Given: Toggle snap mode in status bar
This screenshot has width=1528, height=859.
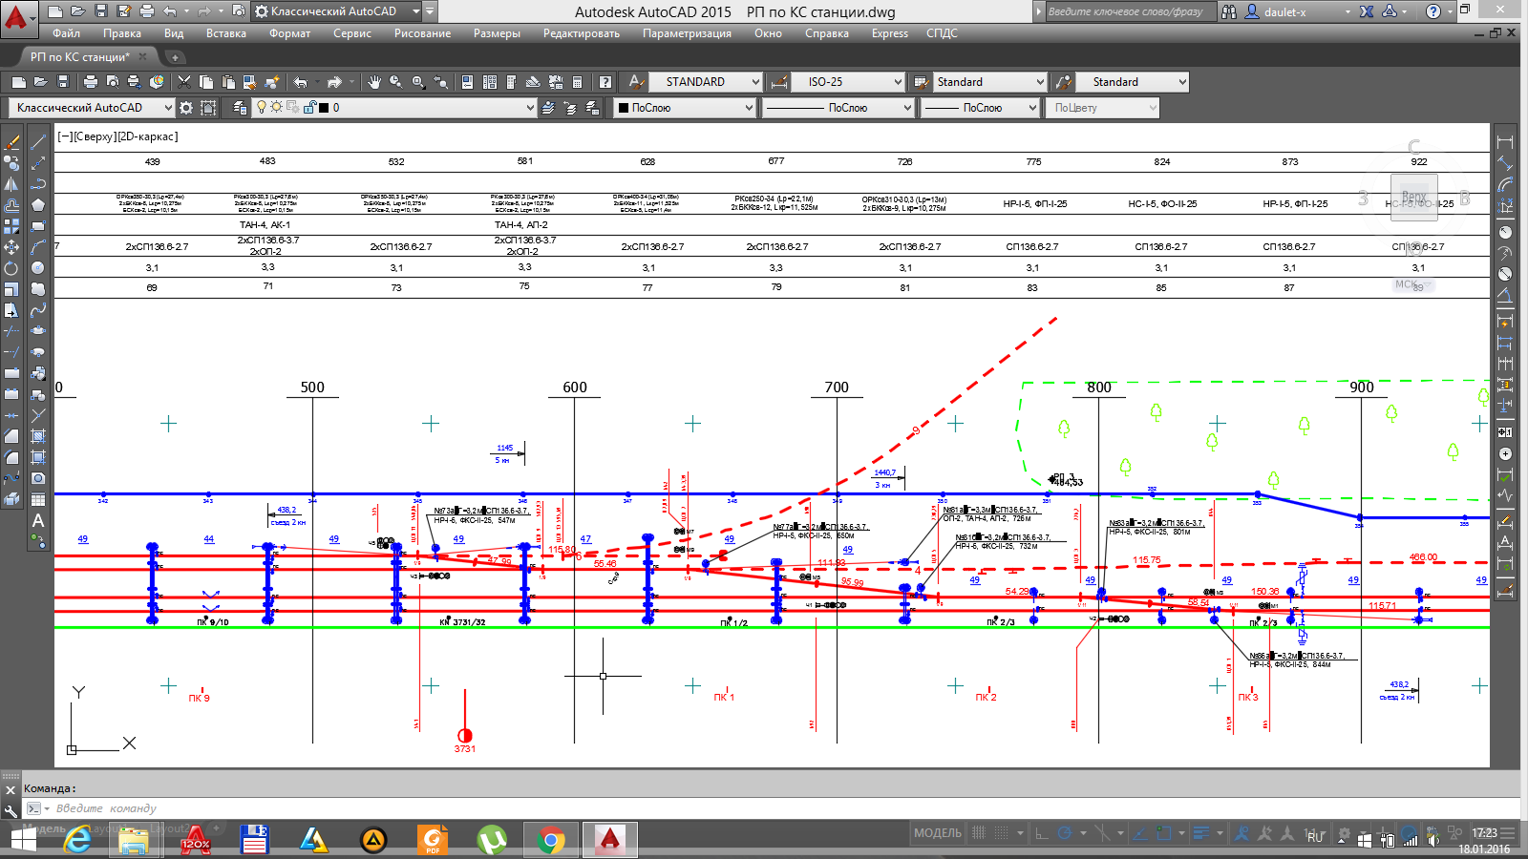Looking at the screenshot, I should (1001, 833).
